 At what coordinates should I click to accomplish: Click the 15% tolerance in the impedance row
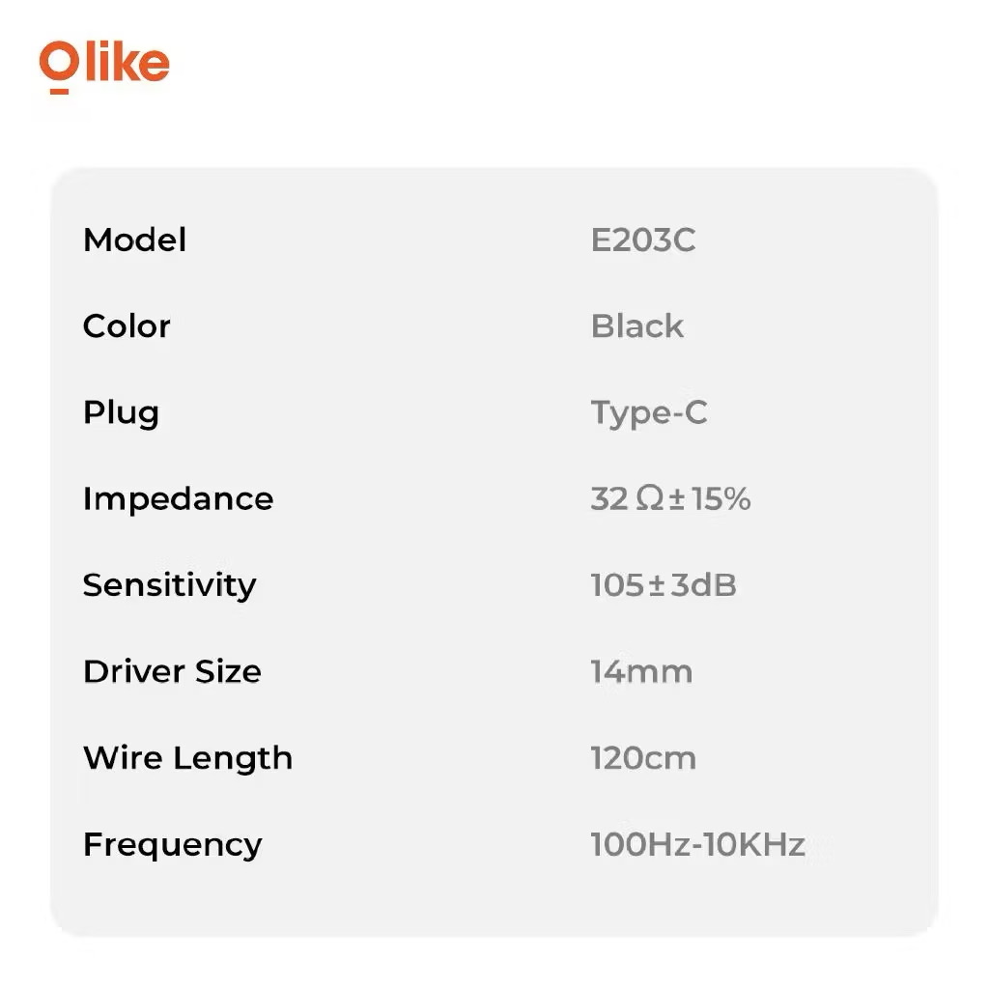720,498
